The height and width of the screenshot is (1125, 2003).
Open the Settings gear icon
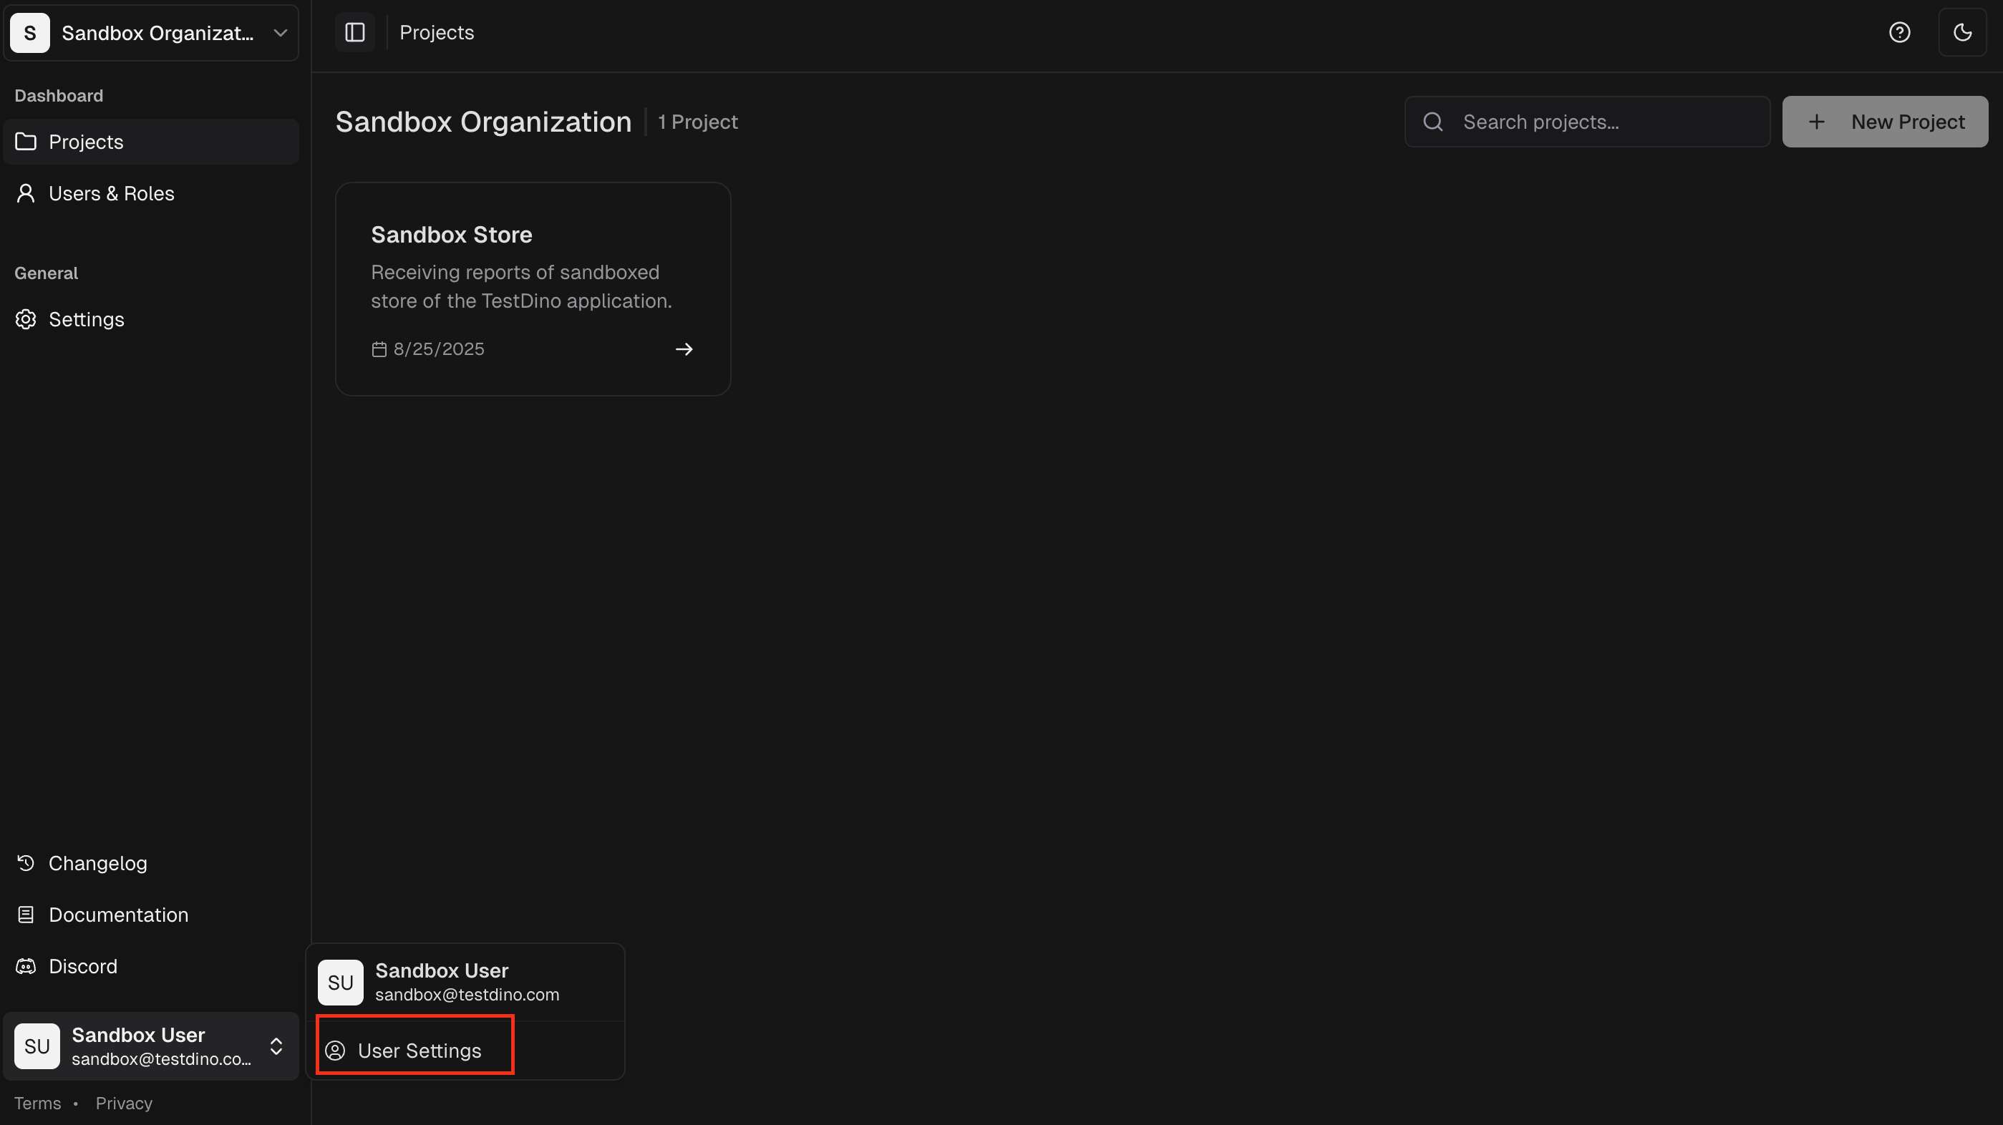coord(26,318)
